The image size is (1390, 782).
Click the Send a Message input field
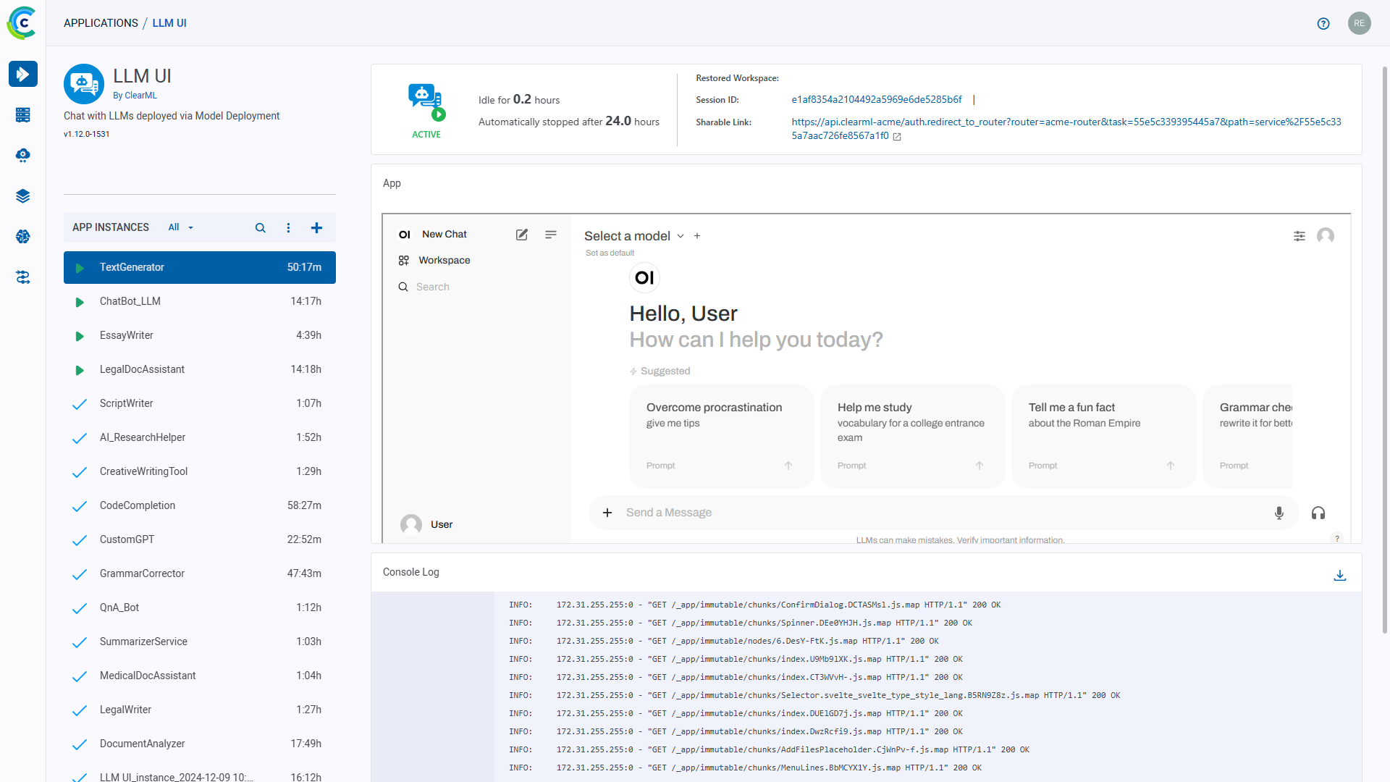[796, 512]
